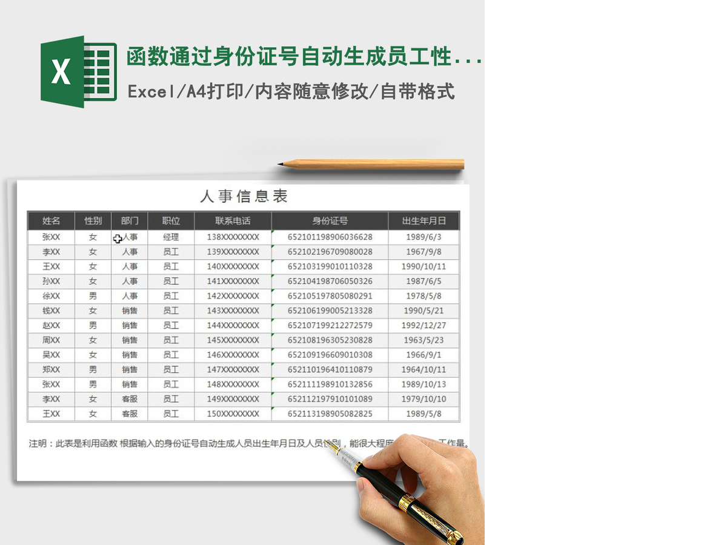Select birth date cell 1967/9/8

pos(424,252)
